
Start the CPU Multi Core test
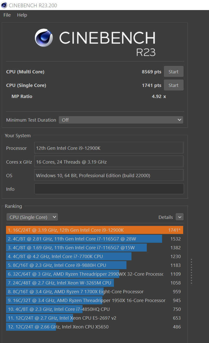coord(174,72)
